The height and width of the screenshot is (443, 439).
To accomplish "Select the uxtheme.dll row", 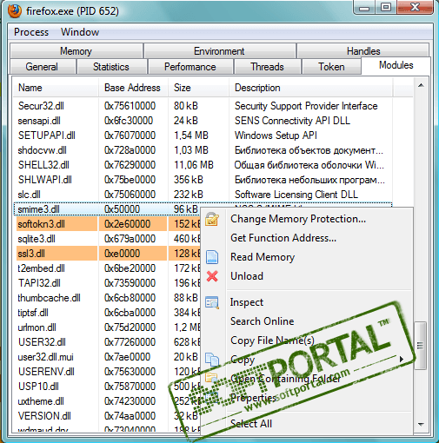I will [x=107, y=401].
